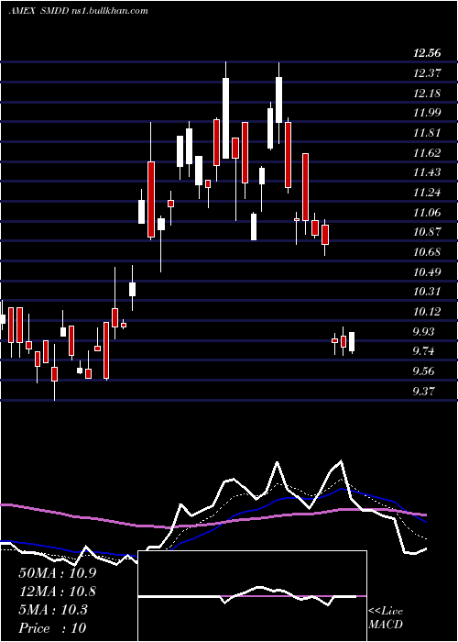Click the 11.81 price axis label
The width and height of the screenshot is (458, 642).
pos(427,133)
